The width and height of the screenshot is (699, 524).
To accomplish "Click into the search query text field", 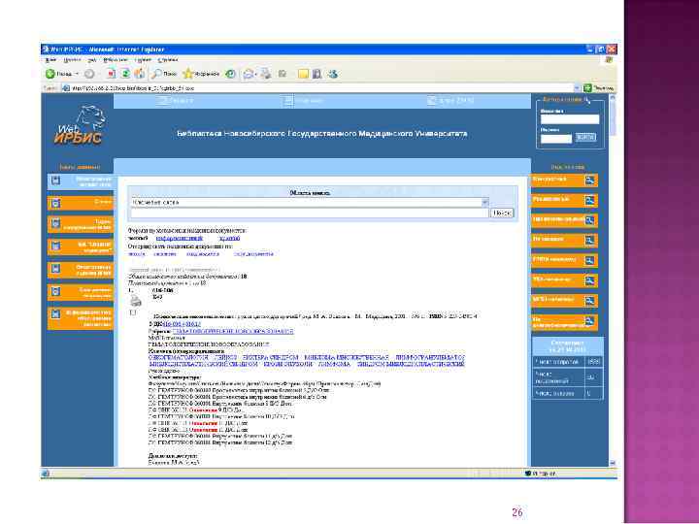I will (310, 213).
